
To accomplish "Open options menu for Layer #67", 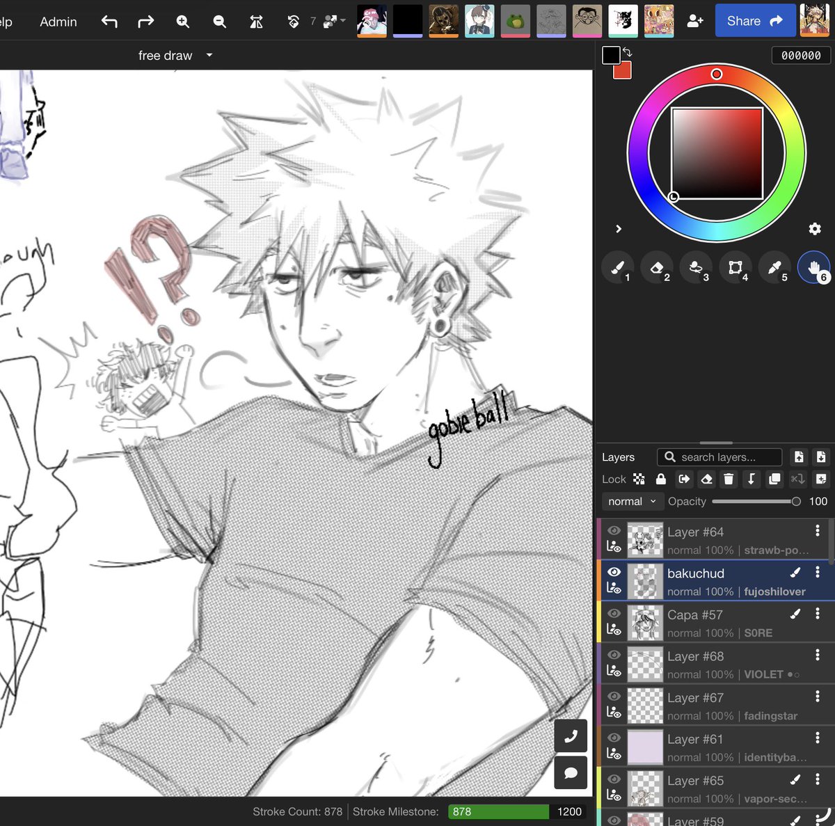I will click(x=818, y=697).
